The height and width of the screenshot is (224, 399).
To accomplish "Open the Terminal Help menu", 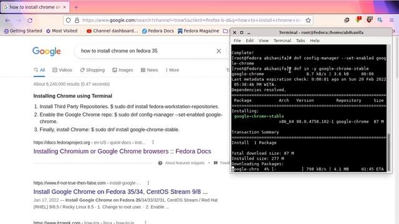I will click(x=314, y=40).
